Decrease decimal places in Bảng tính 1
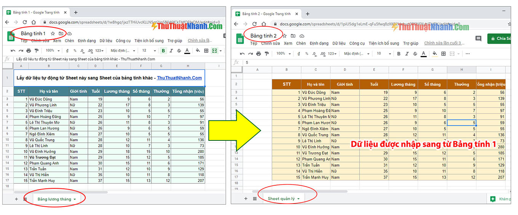The width and height of the screenshot is (518, 215). click(x=82, y=51)
